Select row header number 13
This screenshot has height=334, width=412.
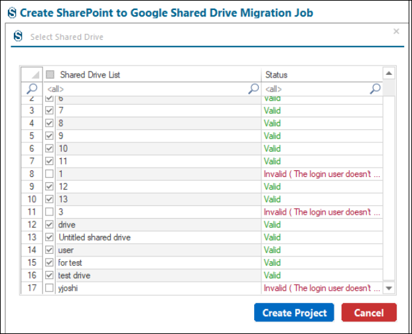32,237
